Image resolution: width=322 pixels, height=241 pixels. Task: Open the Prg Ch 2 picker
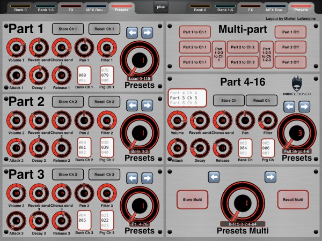[107, 148]
